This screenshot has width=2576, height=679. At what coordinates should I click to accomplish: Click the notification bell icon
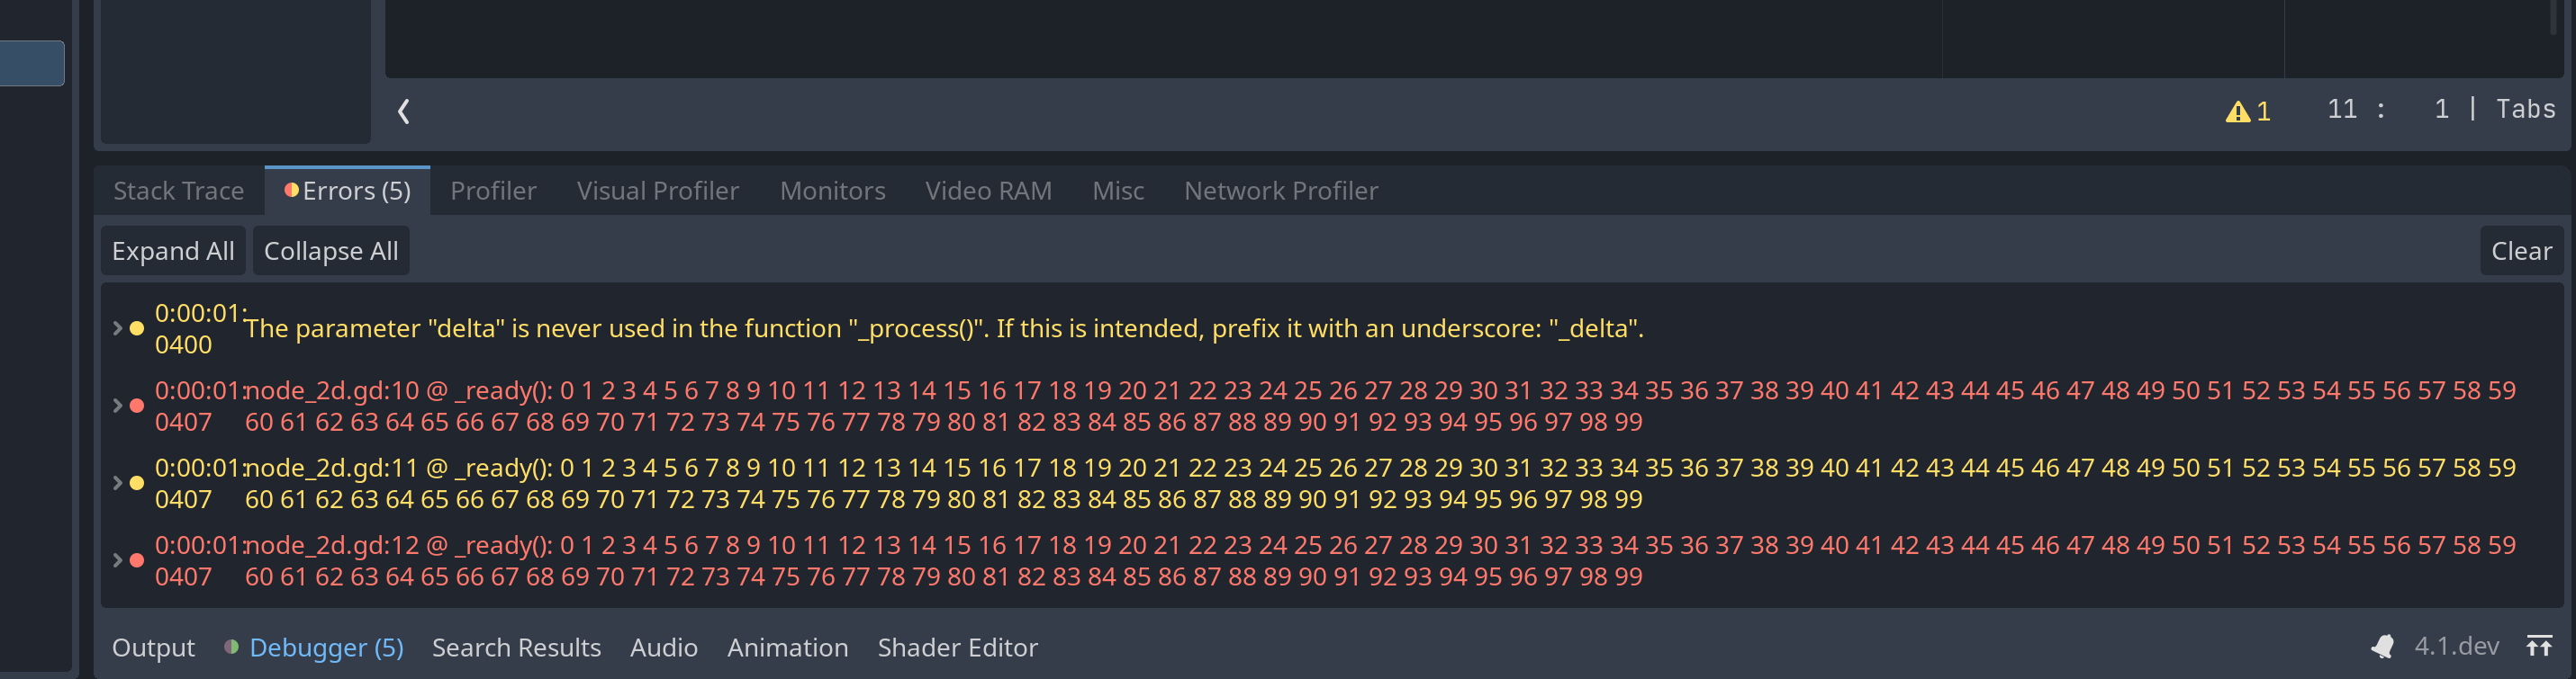[2385, 646]
